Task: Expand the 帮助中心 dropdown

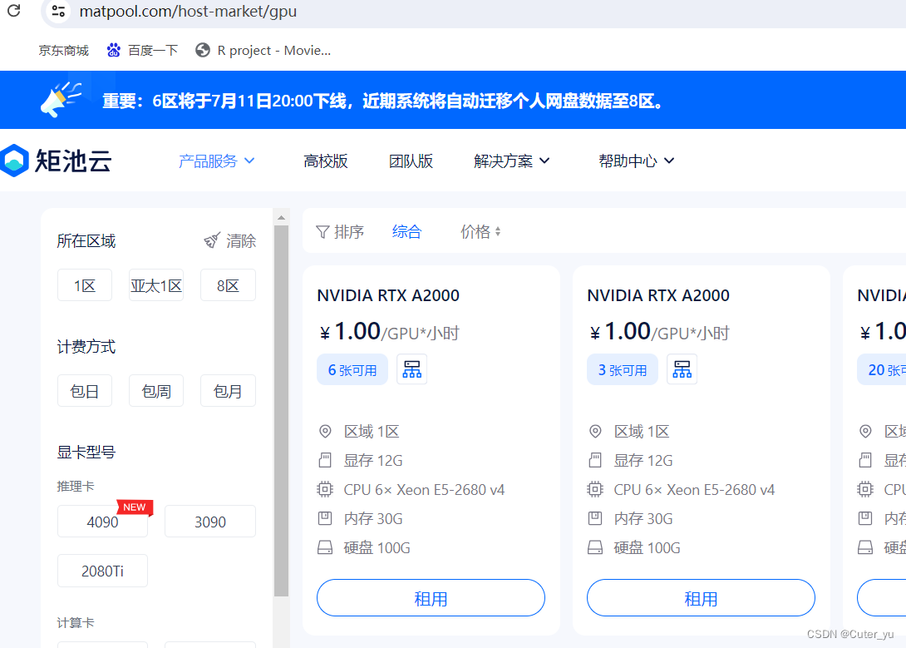Action: point(636,161)
